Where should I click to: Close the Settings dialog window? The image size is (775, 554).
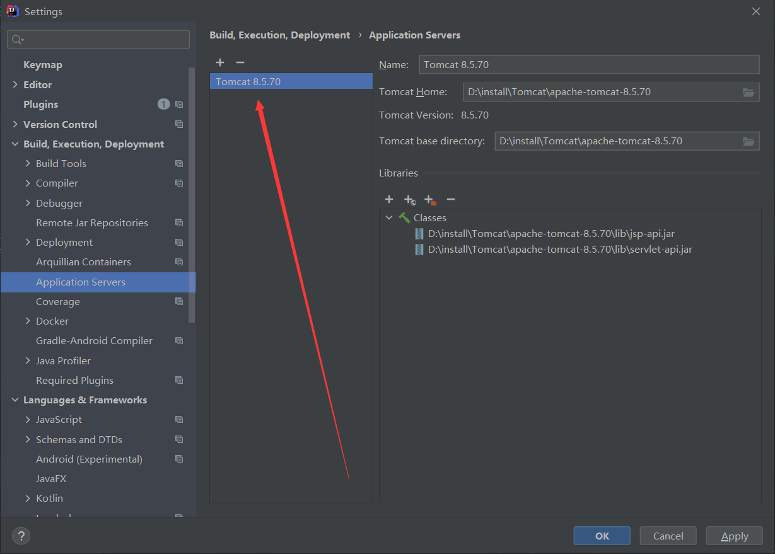pos(756,11)
